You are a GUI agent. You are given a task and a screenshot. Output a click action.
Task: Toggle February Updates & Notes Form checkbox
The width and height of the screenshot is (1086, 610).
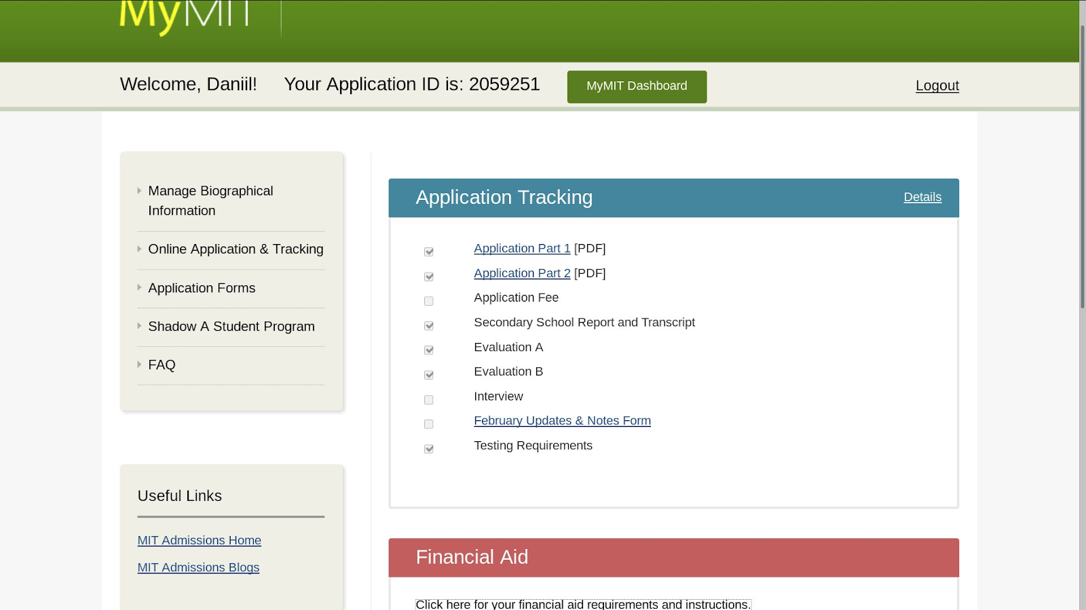tap(429, 424)
